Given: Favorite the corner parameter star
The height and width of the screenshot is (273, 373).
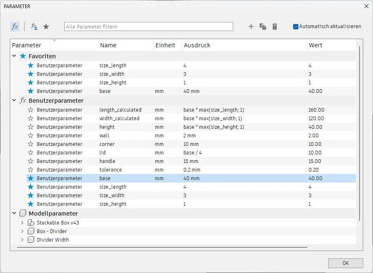Looking at the screenshot, I should 31,144.
